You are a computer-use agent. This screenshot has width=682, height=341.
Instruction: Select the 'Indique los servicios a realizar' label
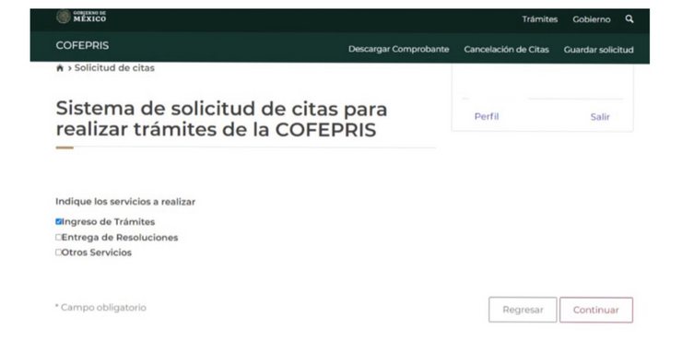(125, 202)
